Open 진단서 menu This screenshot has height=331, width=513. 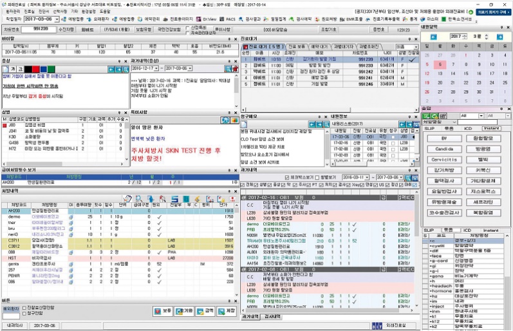[44, 12]
